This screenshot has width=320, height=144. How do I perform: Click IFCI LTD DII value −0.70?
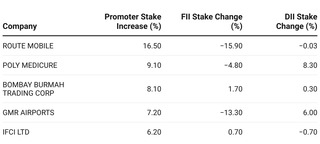coord(308,132)
